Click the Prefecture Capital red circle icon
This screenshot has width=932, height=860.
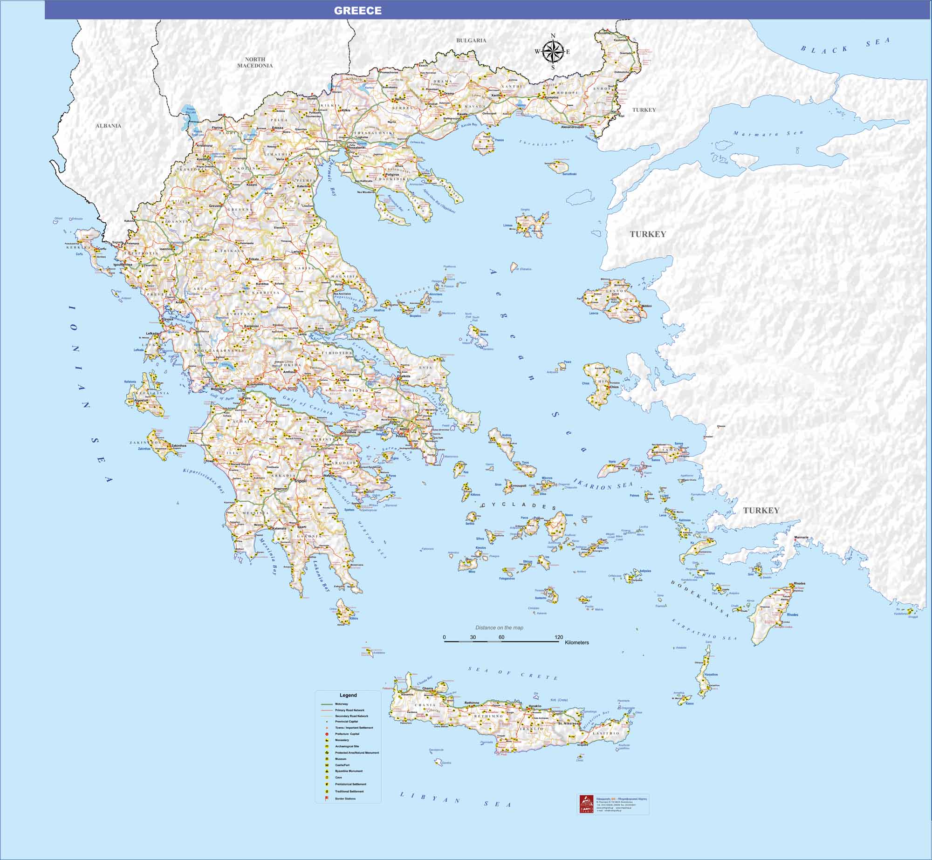coord(327,734)
